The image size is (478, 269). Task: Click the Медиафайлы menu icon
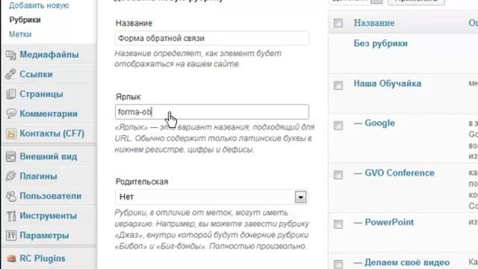tap(11, 55)
